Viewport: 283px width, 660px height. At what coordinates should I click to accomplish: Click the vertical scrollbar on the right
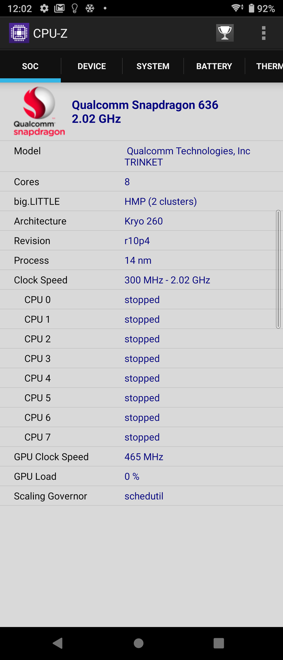(278, 269)
